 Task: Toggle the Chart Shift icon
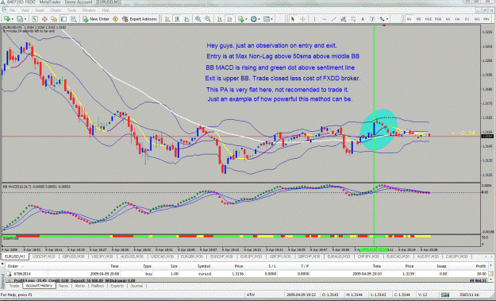click(229, 19)
